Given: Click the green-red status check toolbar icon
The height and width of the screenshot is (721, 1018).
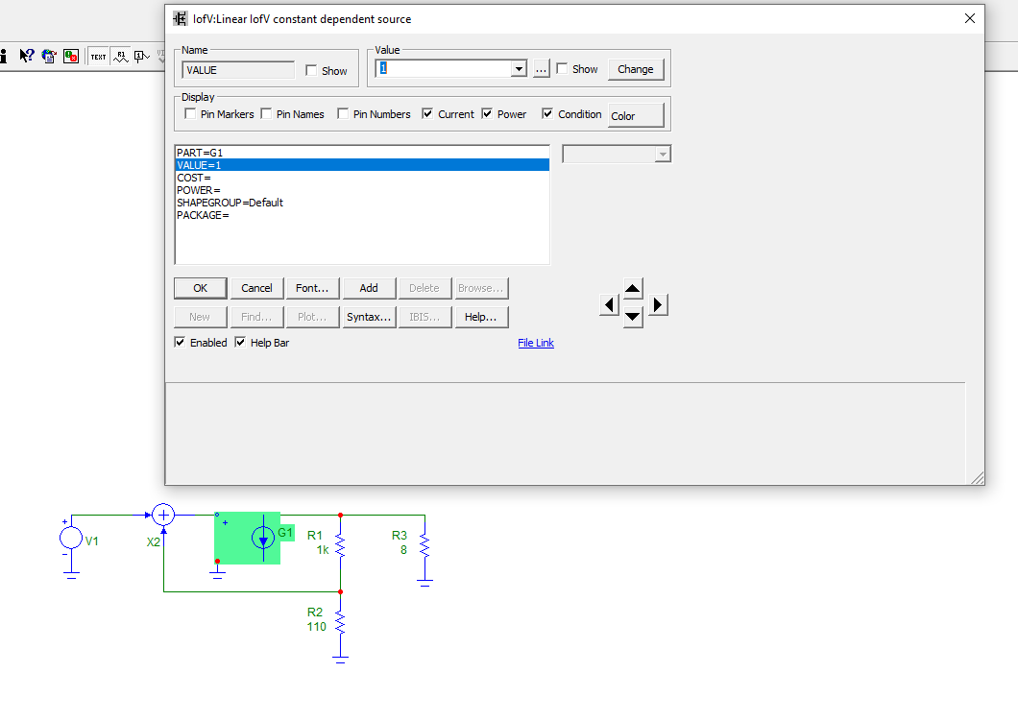Looking at the screenshot, I should coord(71,57).
